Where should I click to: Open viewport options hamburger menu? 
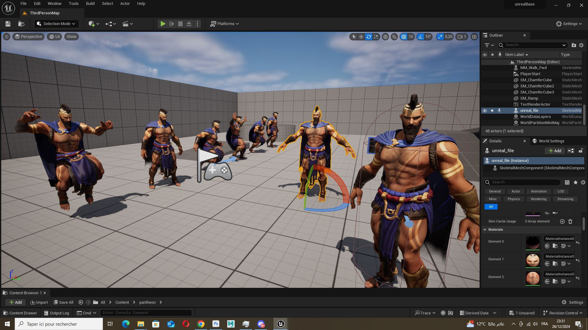click(x=6, y=37)
